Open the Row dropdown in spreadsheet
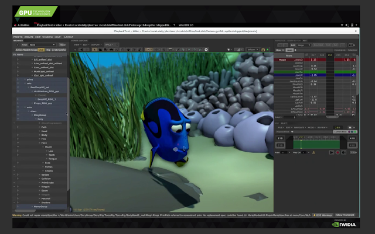 point(280,50)
